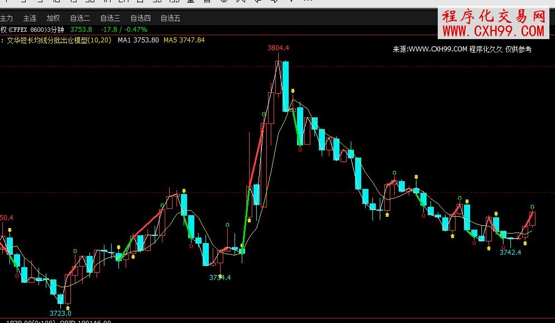Switch to 自选二 watchlist tab
Viewport: 555px width, 323px height.
coord(80,18)
